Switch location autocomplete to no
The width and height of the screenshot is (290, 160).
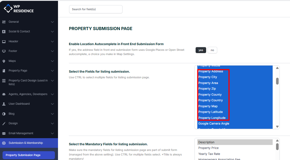(x=212, y=50)
